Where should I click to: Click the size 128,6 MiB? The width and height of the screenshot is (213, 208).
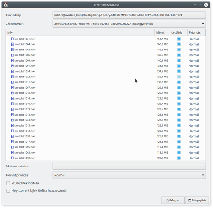click(162, 109)
